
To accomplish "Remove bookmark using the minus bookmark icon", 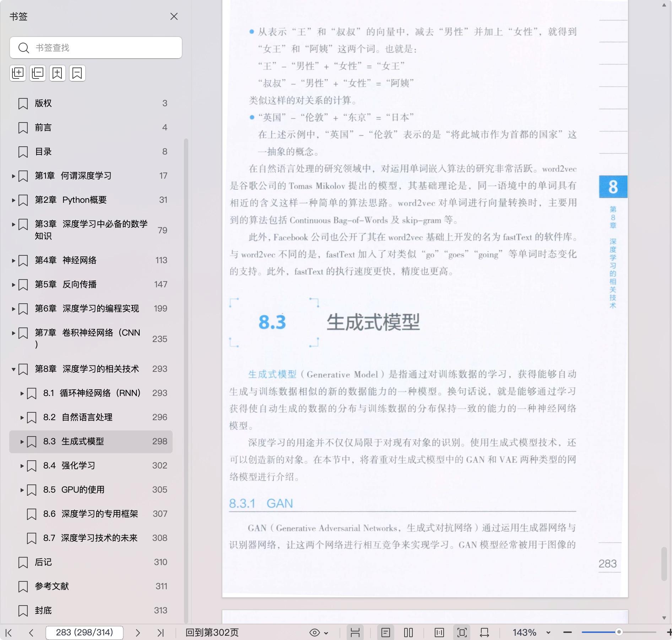I will (77, 73).
